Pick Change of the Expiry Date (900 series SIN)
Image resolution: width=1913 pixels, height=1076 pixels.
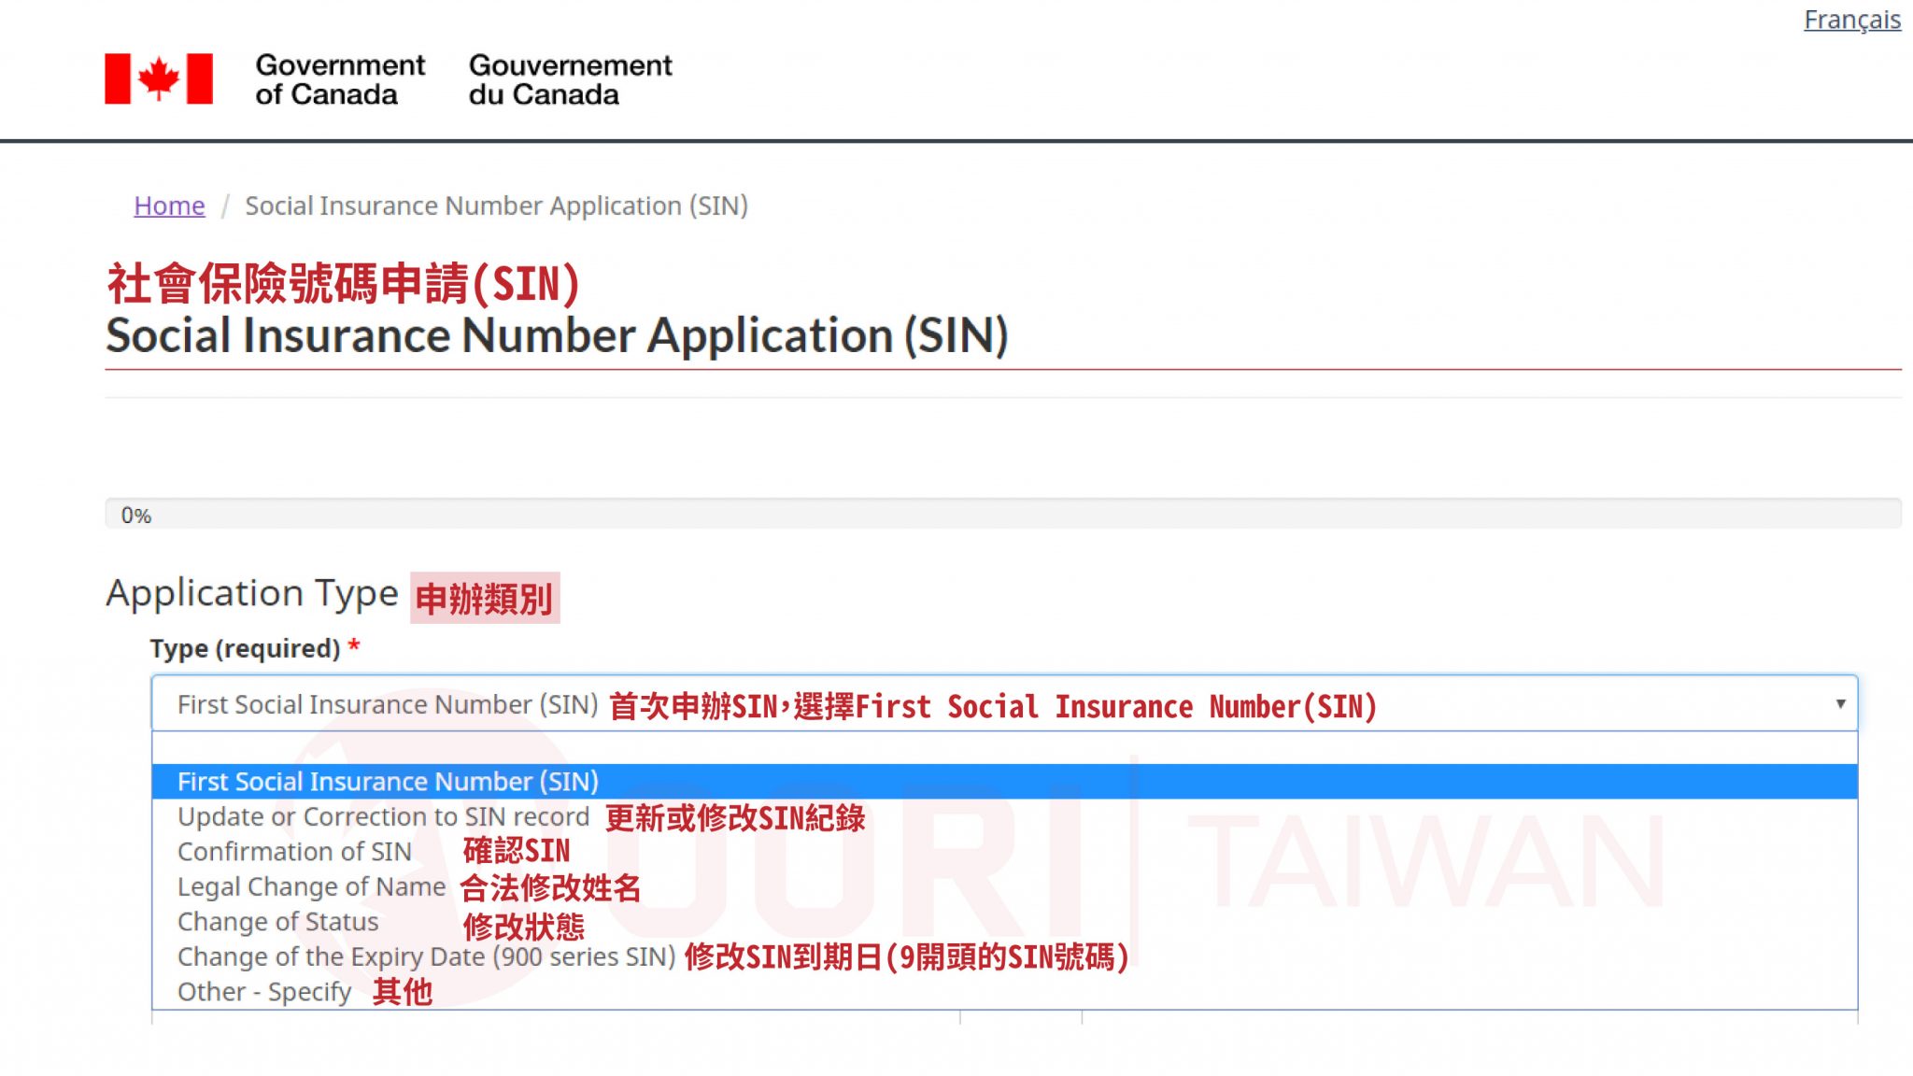click(426, 956)
